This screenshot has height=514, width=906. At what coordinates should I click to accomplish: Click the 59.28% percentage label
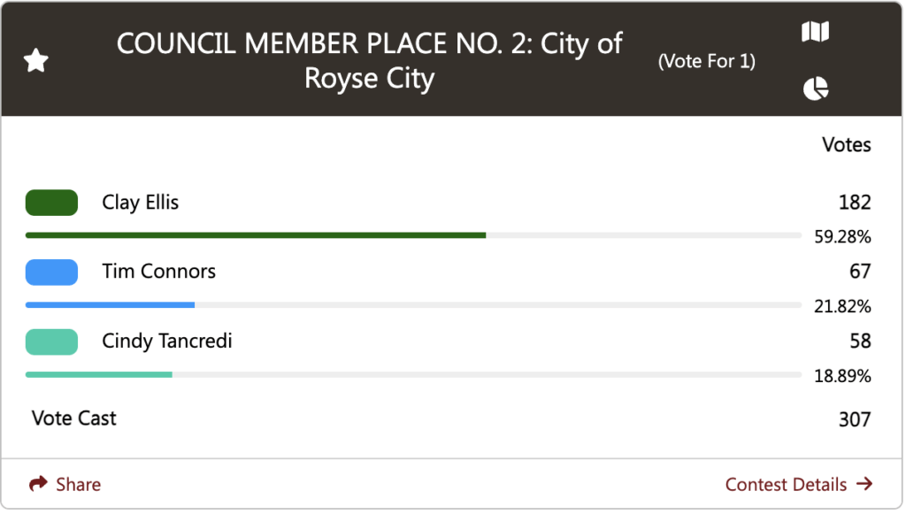click(842, 237)
